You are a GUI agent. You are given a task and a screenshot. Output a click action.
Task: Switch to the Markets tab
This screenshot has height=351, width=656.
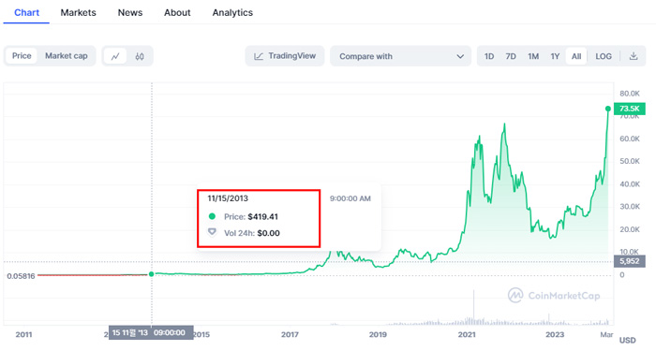click(78, 12)
